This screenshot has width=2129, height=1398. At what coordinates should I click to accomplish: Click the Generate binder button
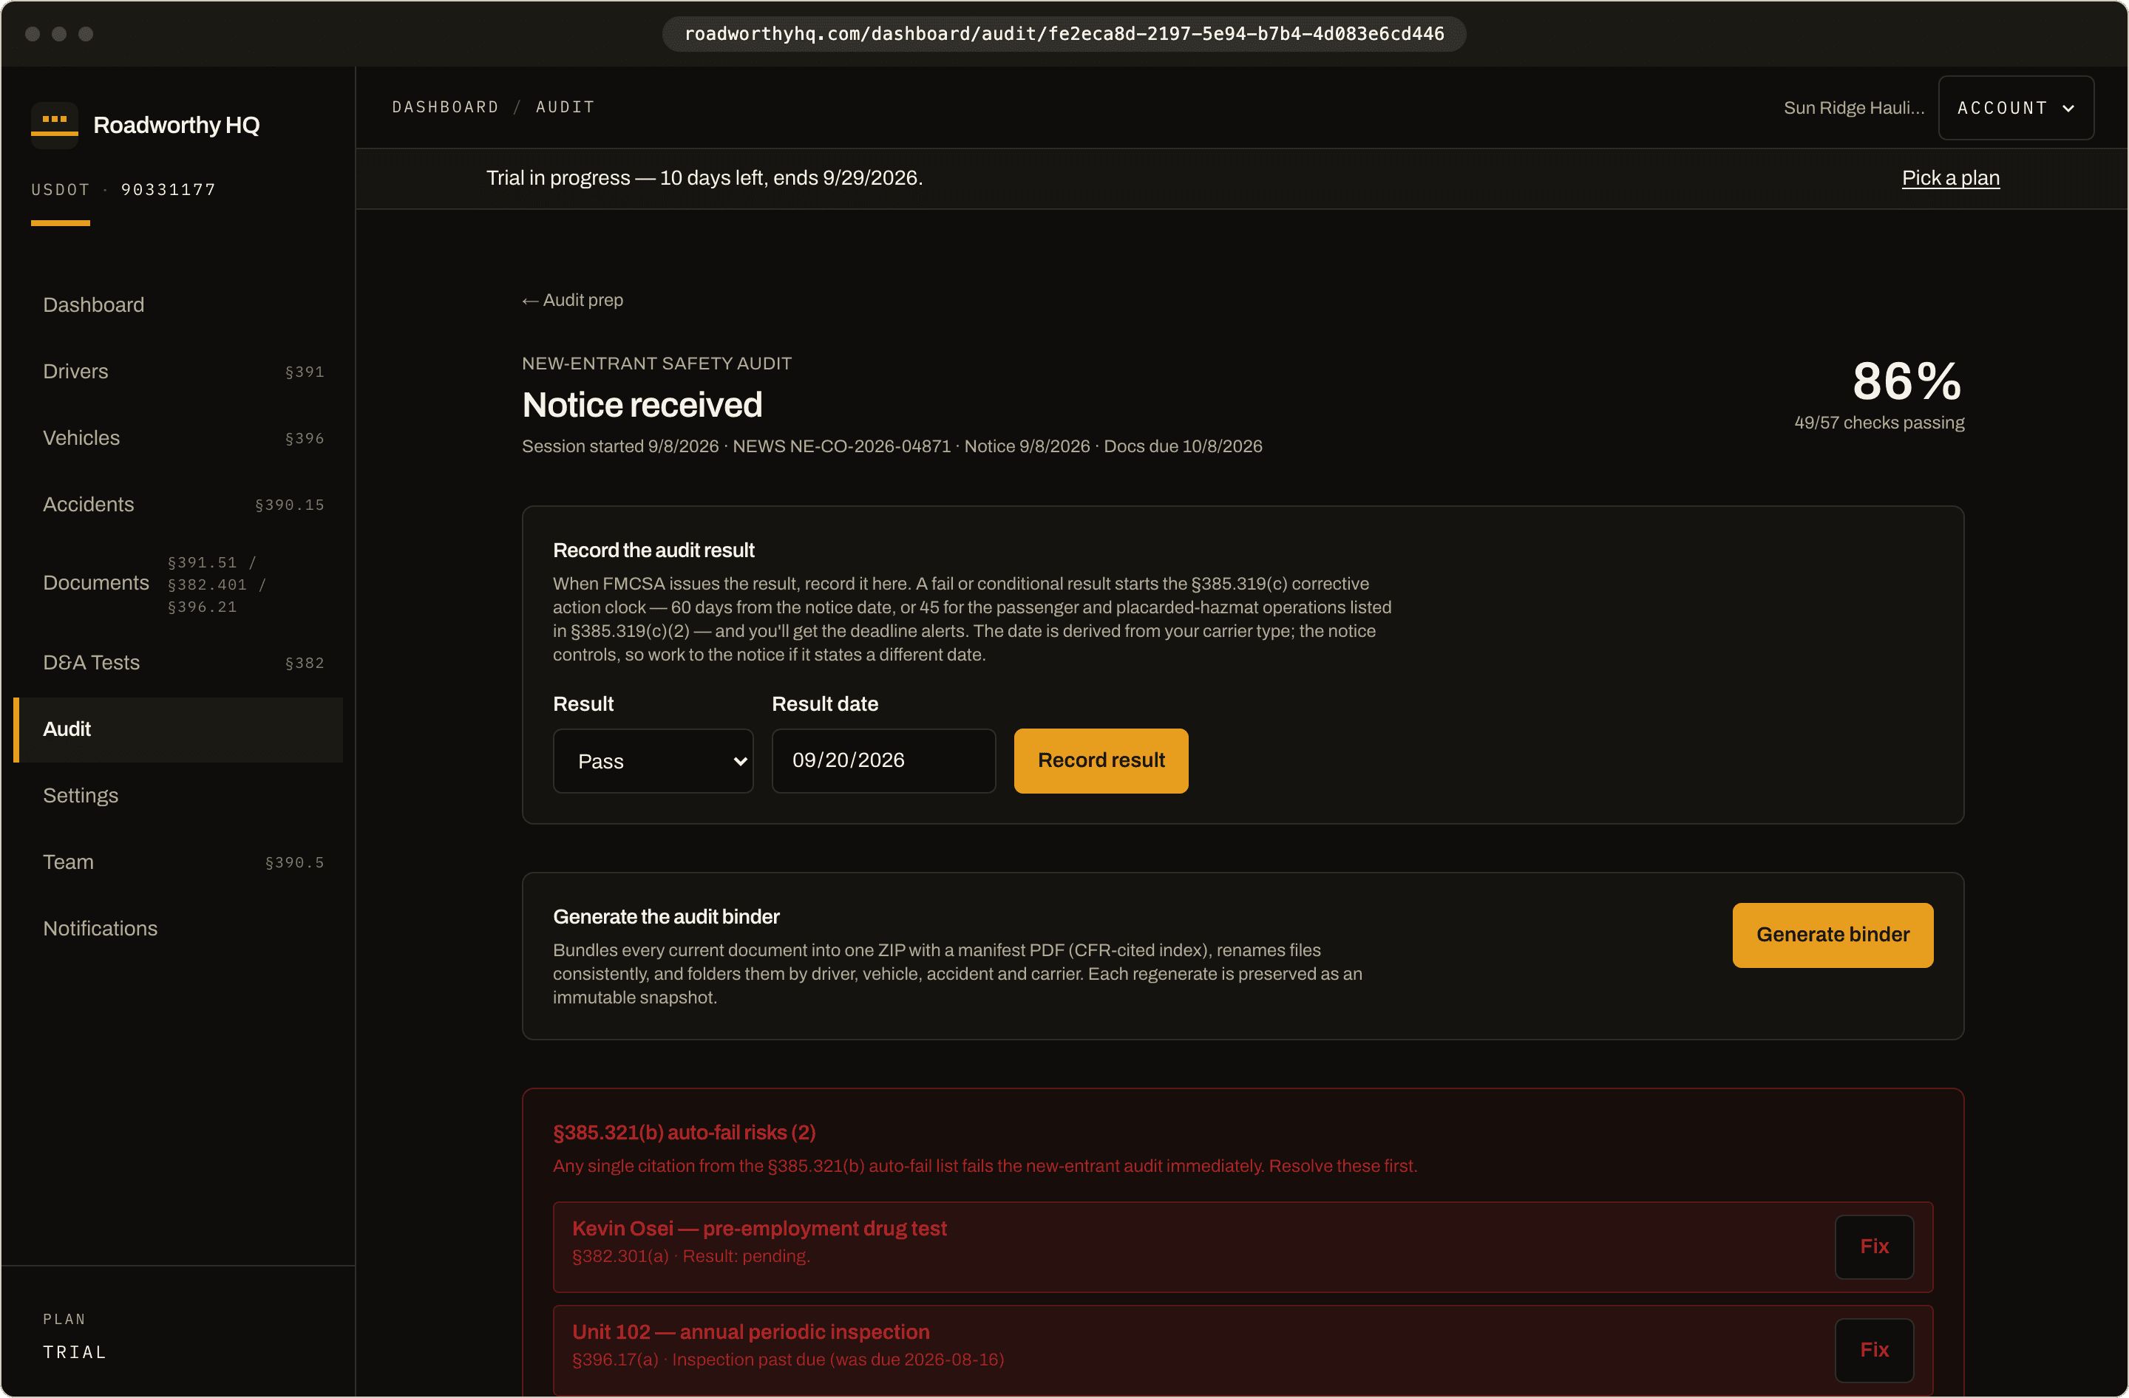pos(1833,935)
